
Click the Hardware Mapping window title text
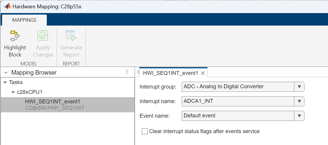[x=47, y=6]
